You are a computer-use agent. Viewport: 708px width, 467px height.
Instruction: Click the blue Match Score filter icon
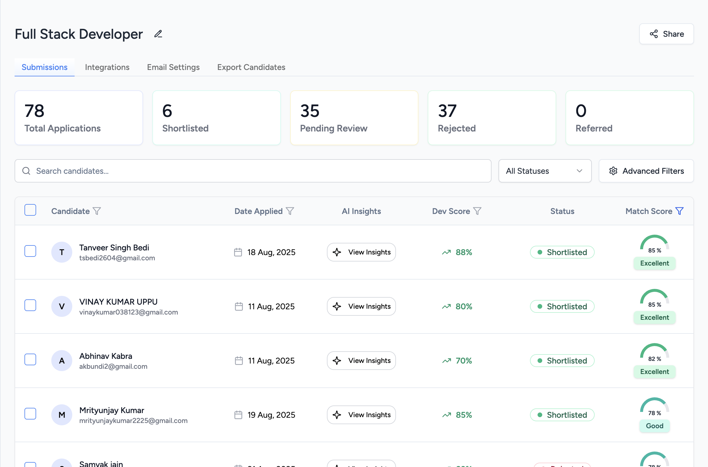pos(679,211)
